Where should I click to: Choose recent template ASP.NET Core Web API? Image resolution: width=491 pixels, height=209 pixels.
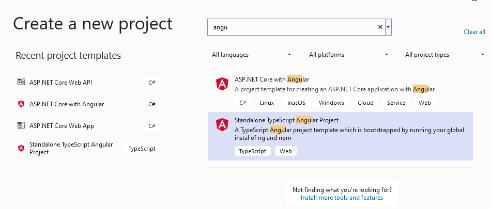60,82
